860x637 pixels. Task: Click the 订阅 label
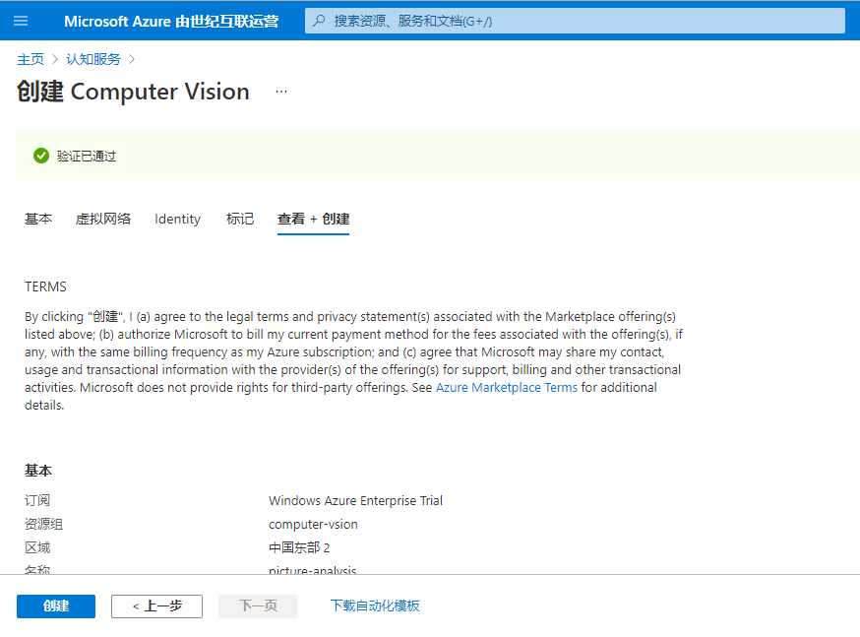pyautogui.click(x=37, y=500)
